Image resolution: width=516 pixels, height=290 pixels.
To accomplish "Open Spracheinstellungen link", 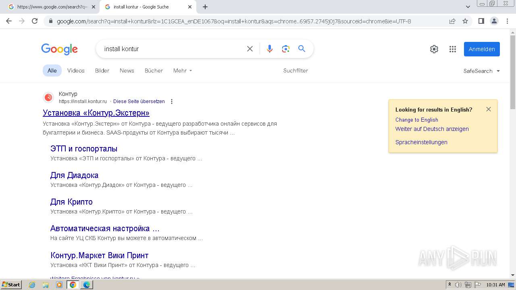I will coord(421,142).
